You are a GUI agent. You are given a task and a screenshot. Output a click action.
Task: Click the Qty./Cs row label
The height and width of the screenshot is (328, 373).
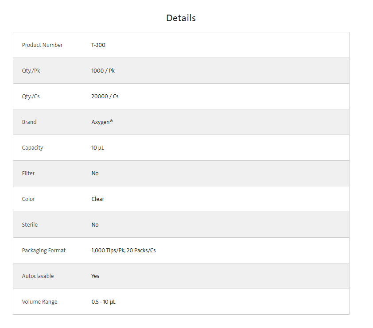[31, 96]
